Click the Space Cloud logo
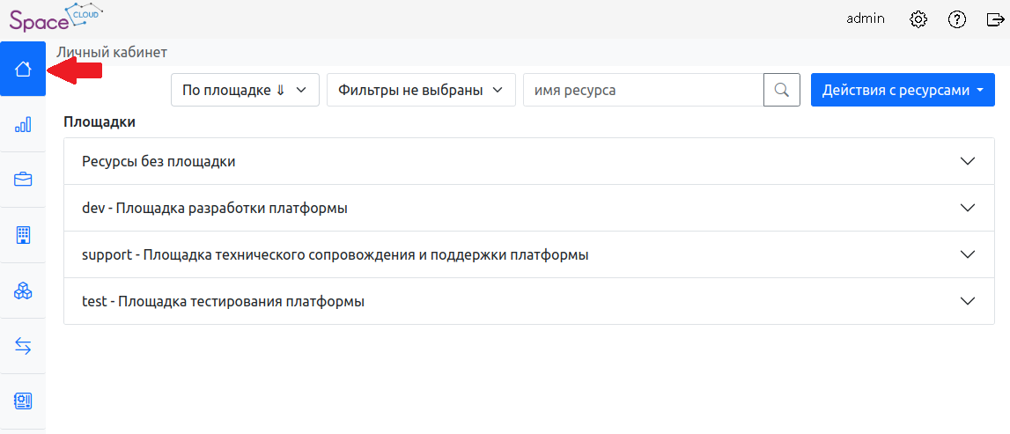Image resolution: width=1010 pixels, height=434 pixels. point(55,18)
